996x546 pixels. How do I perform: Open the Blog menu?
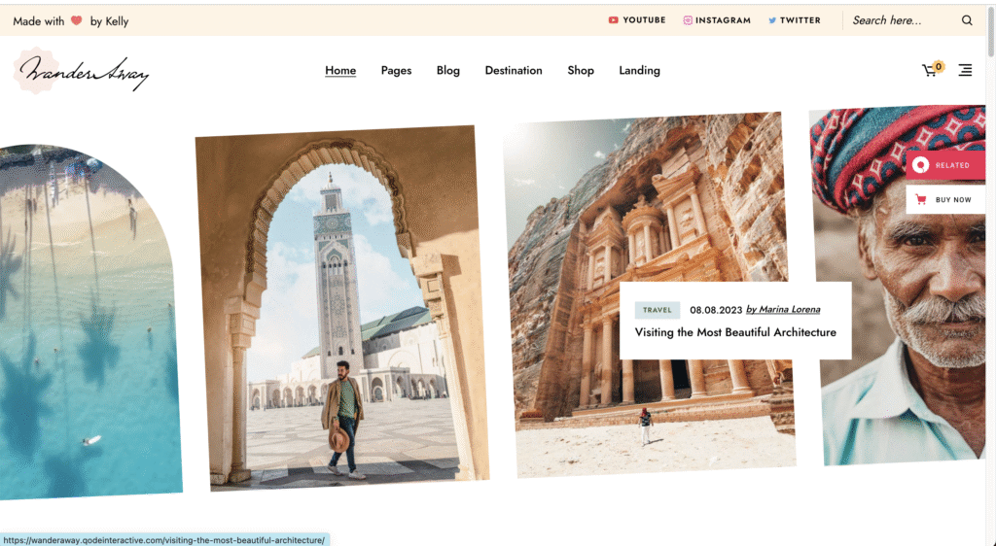(x=447, y=70)
